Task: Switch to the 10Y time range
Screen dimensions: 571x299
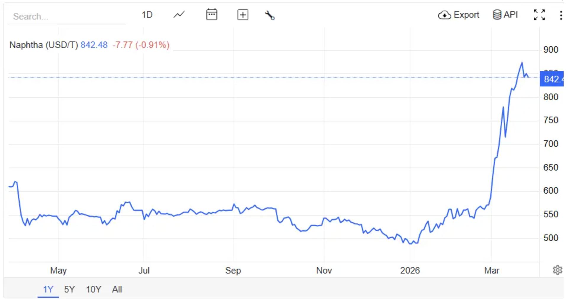Action: [x=93, y=289]
